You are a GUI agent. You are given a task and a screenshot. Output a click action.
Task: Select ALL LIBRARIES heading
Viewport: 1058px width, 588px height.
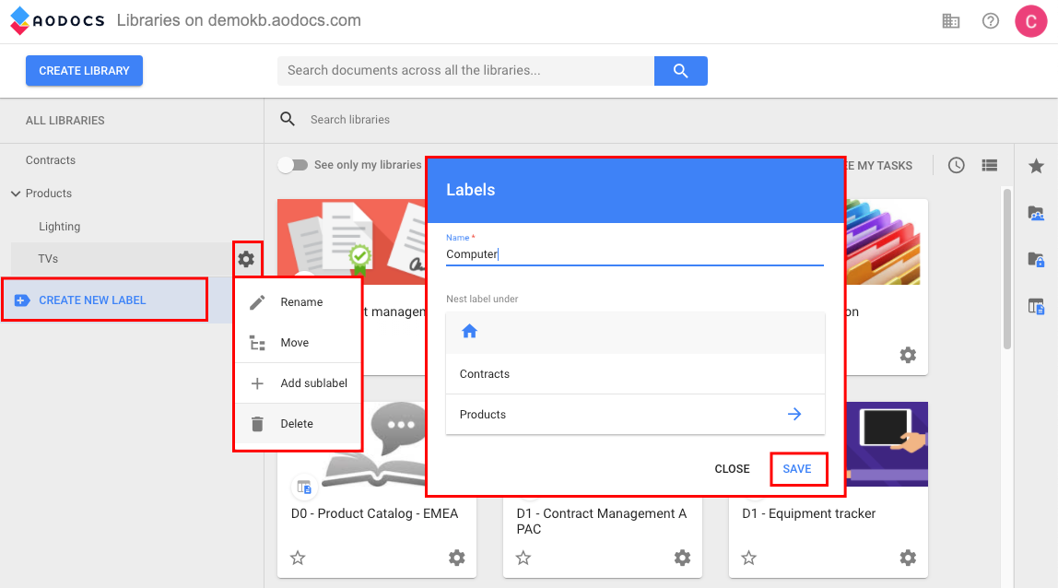click(65, 120)
